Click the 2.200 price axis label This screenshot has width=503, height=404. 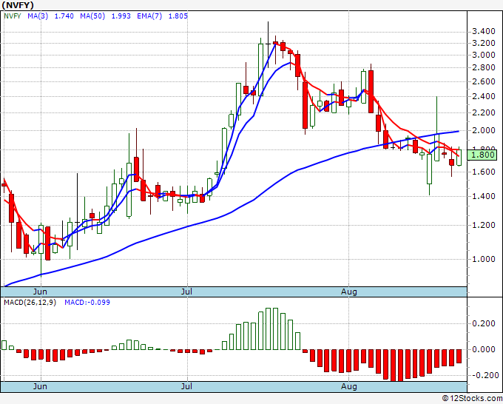484,112
